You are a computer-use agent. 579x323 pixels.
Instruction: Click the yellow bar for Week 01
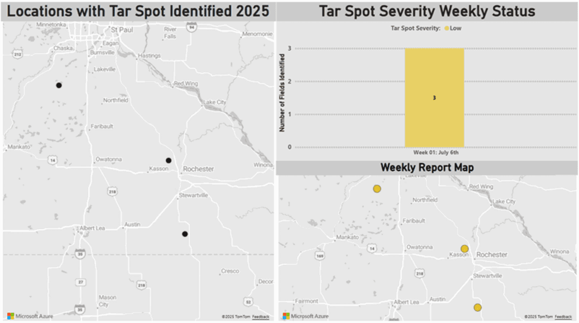(434, 98)
